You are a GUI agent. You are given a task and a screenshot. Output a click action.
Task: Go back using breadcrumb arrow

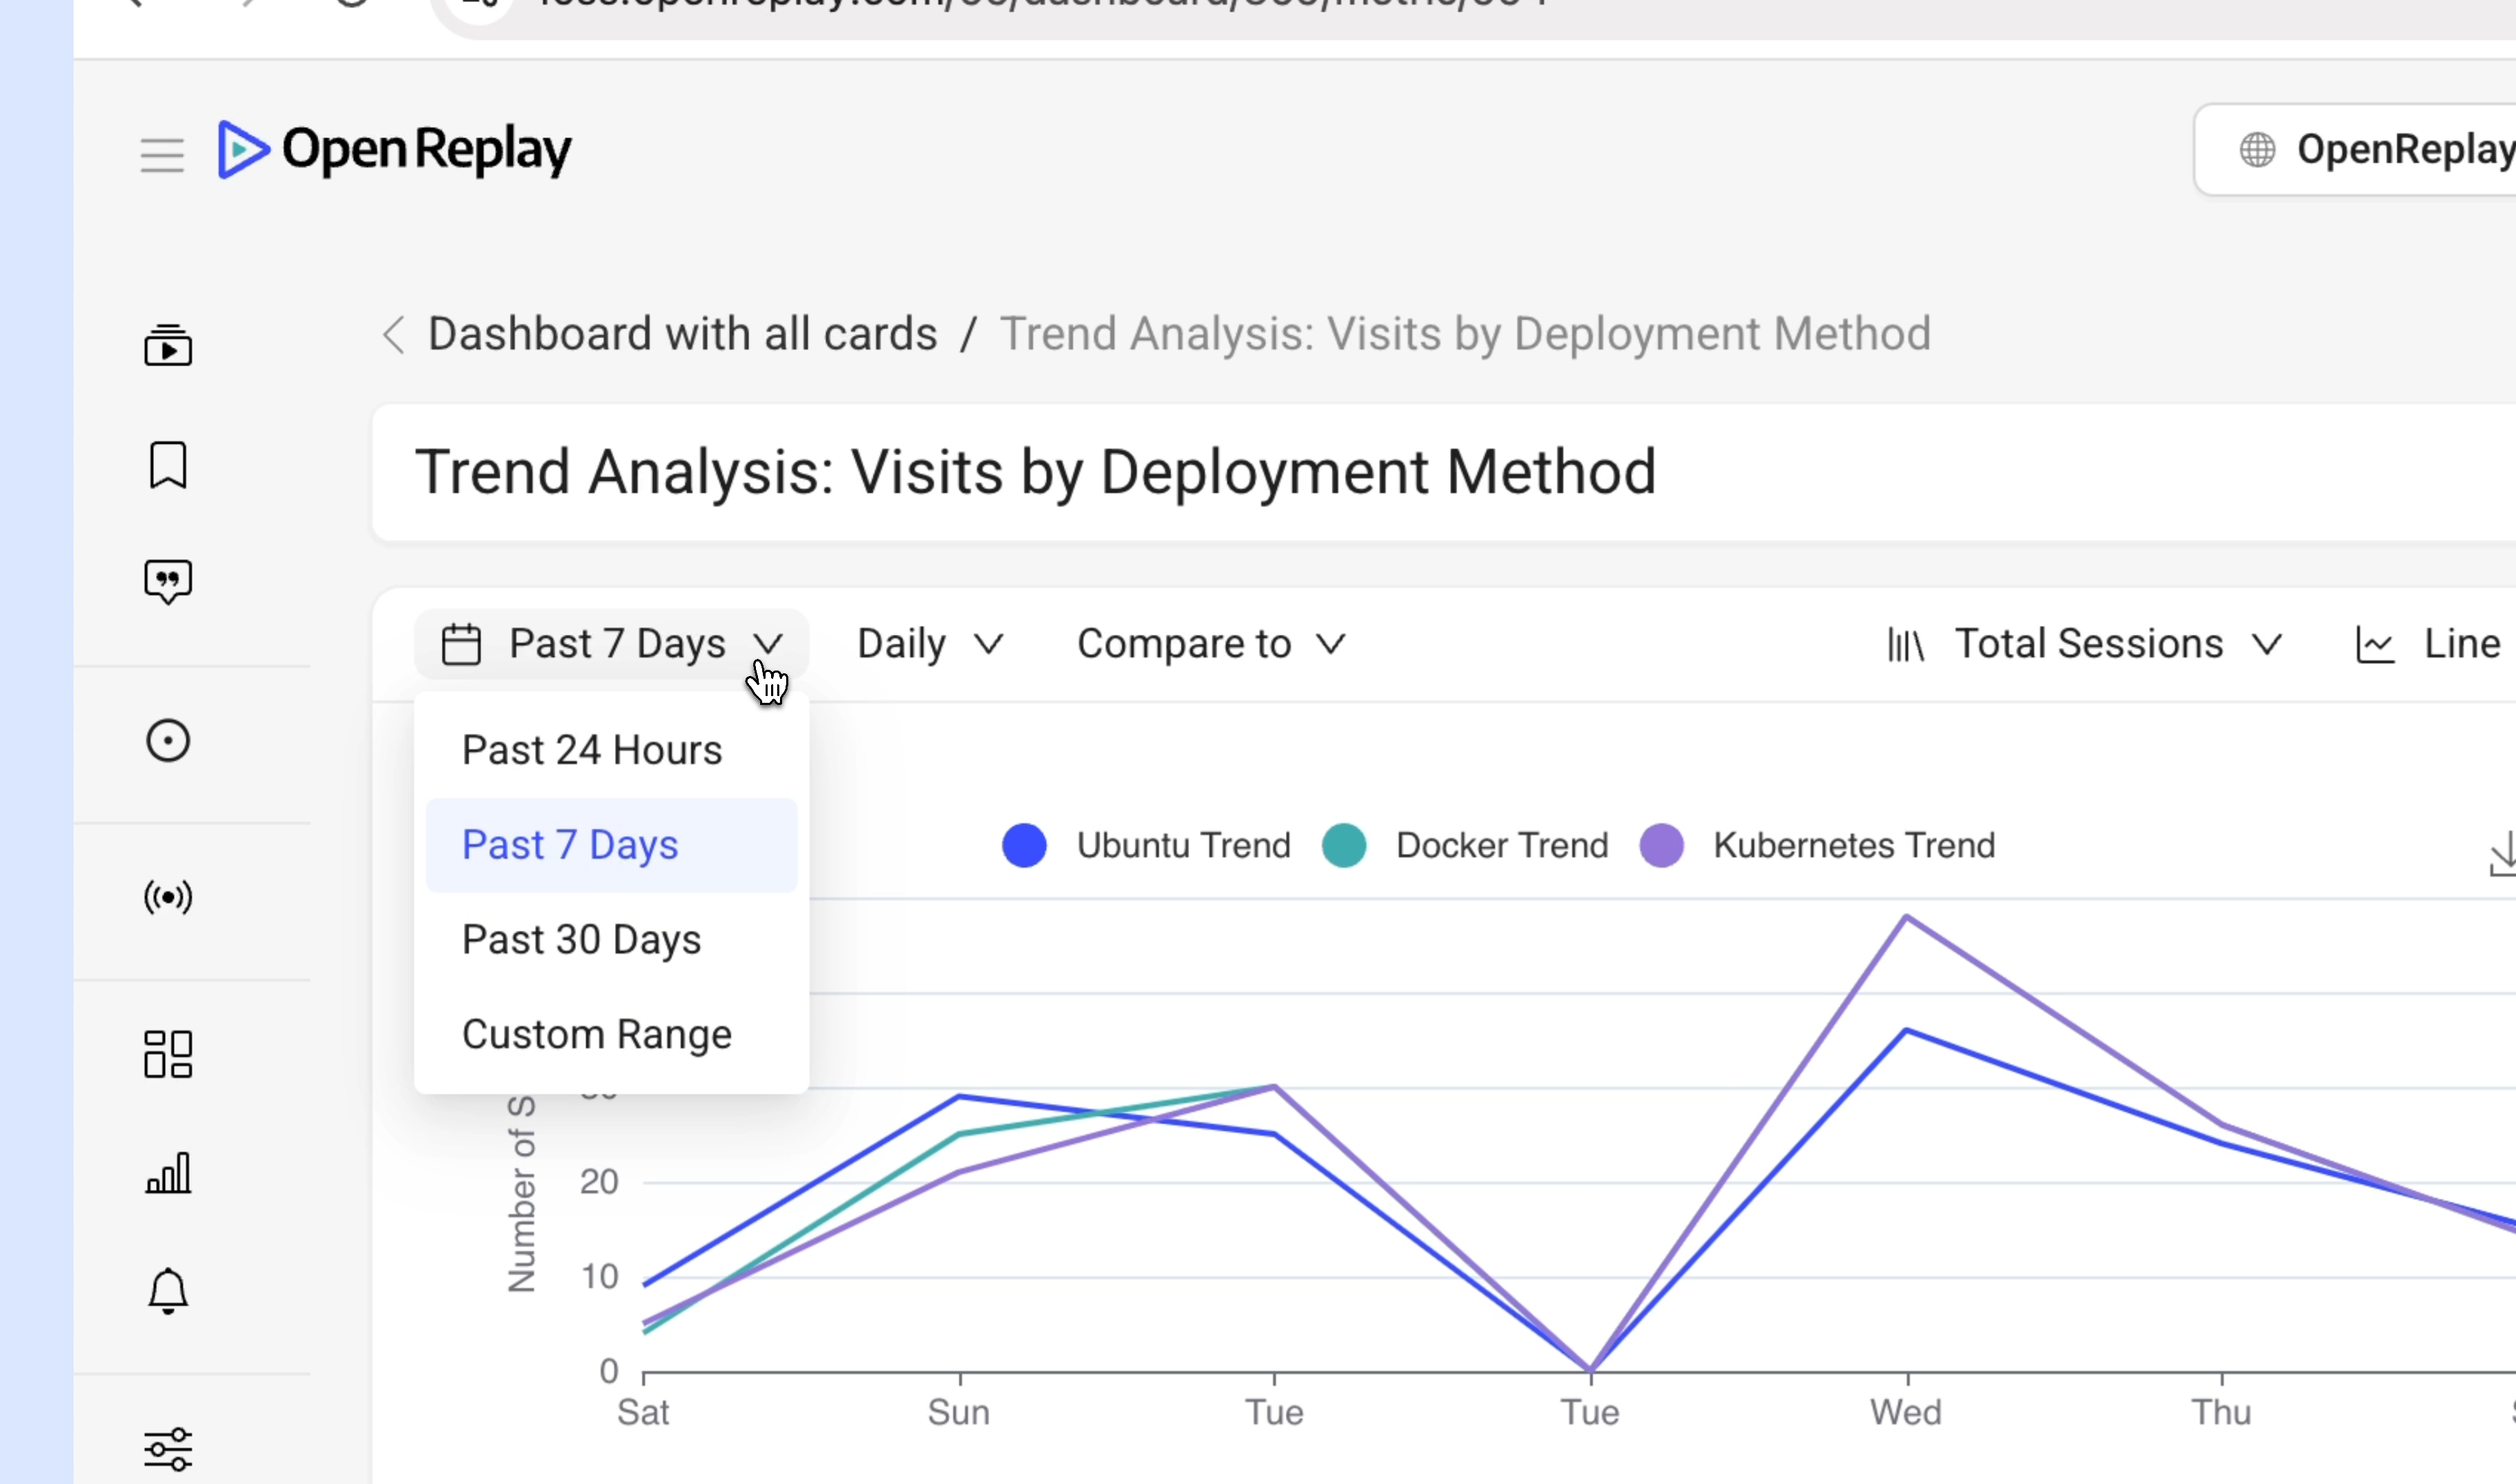(x=394, y=334)
